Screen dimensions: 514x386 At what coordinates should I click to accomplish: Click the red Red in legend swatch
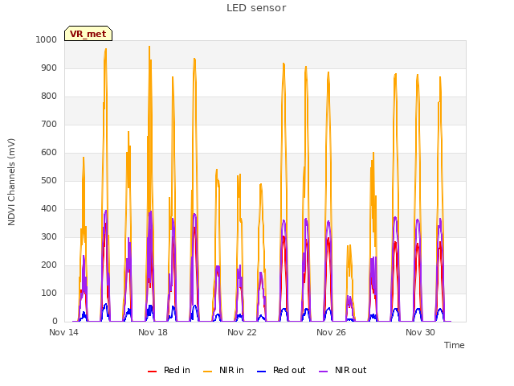(152, 372)
